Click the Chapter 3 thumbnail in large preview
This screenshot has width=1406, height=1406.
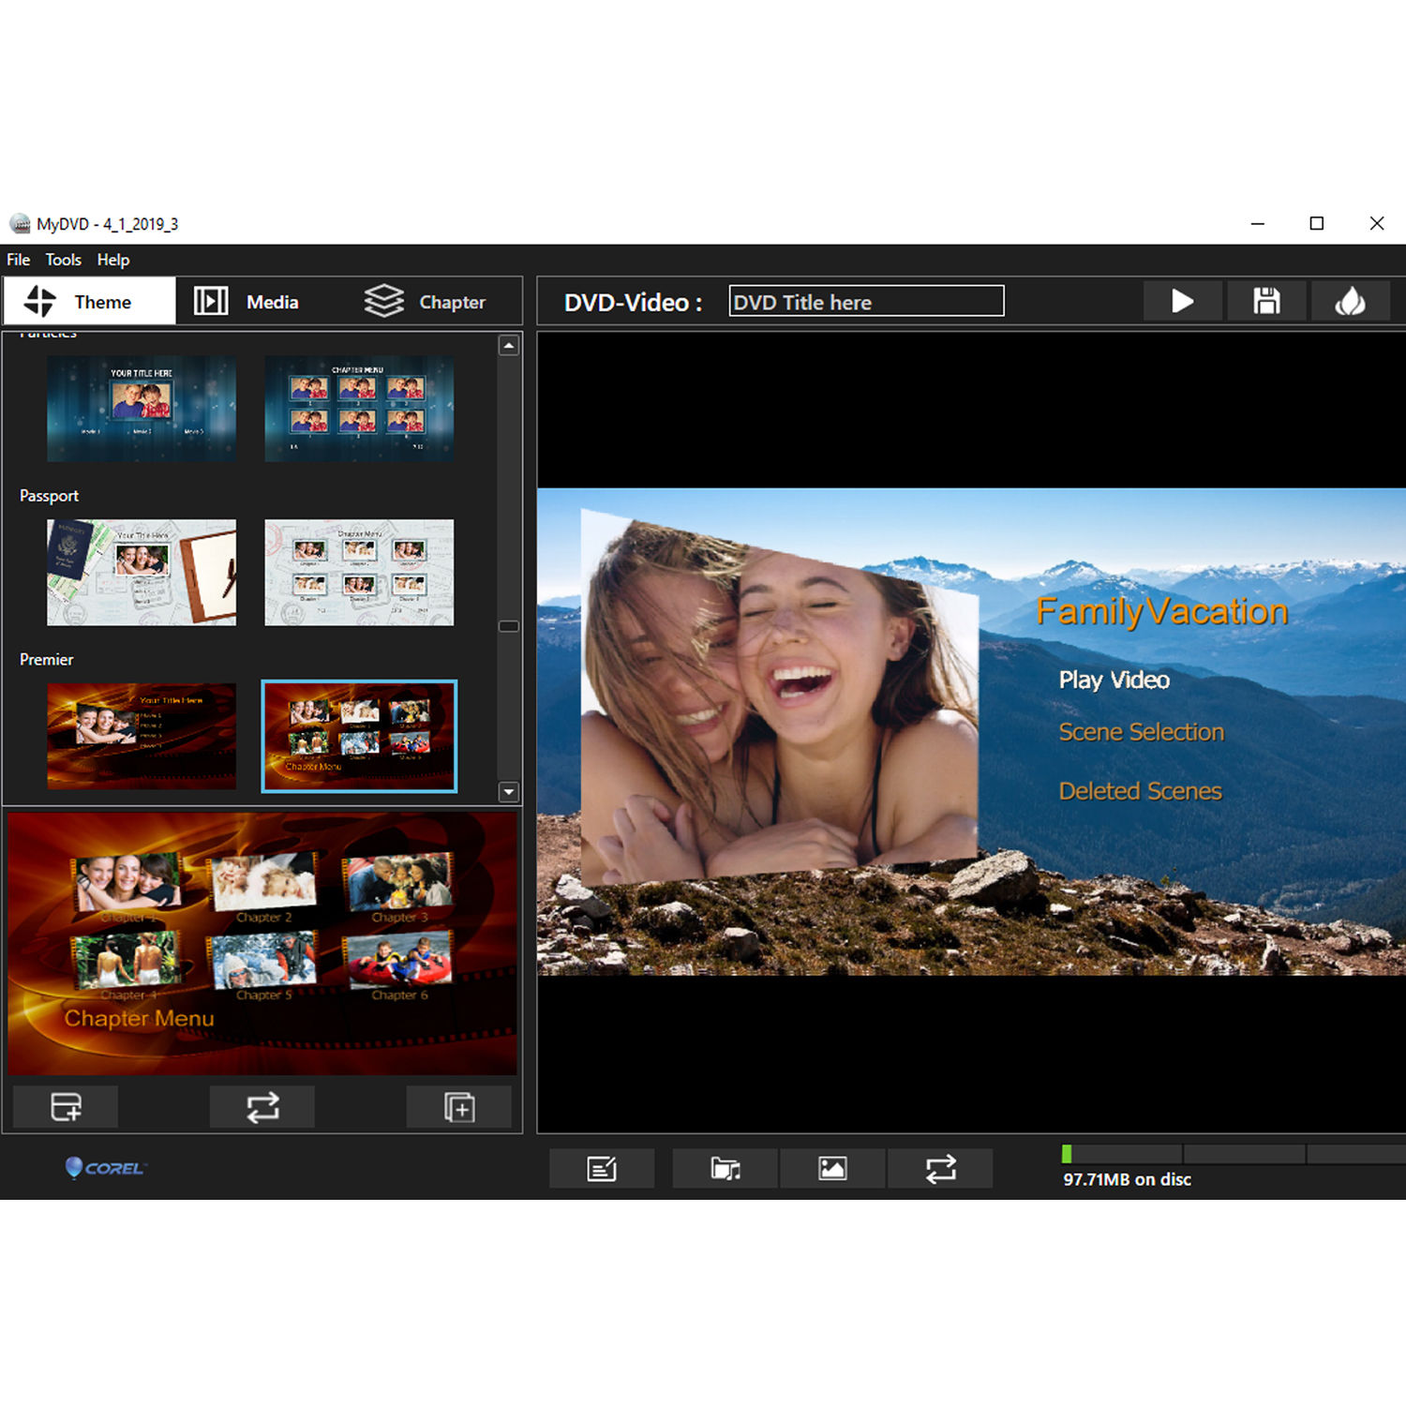399,882
